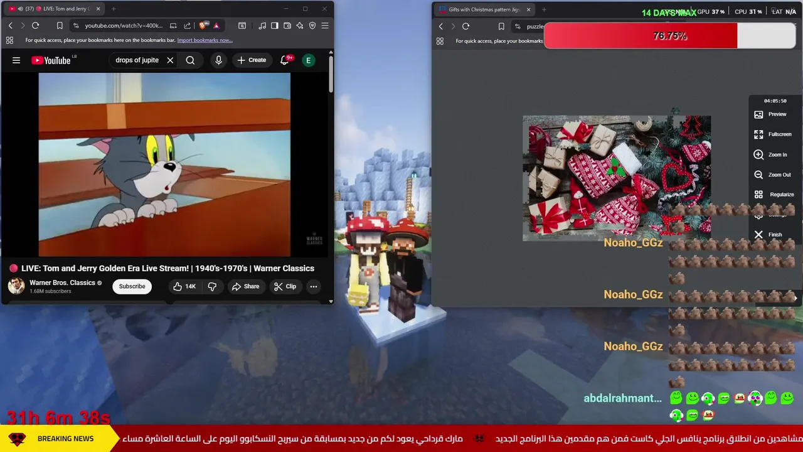Share the YouTube page from address bar

(x=187, y=26)
